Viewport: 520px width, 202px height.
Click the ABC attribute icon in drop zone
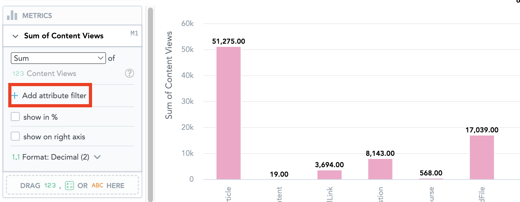pos(97,186)
